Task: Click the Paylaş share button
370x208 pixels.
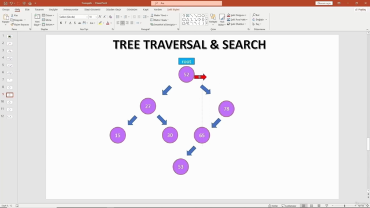Action: coord(361,10)
